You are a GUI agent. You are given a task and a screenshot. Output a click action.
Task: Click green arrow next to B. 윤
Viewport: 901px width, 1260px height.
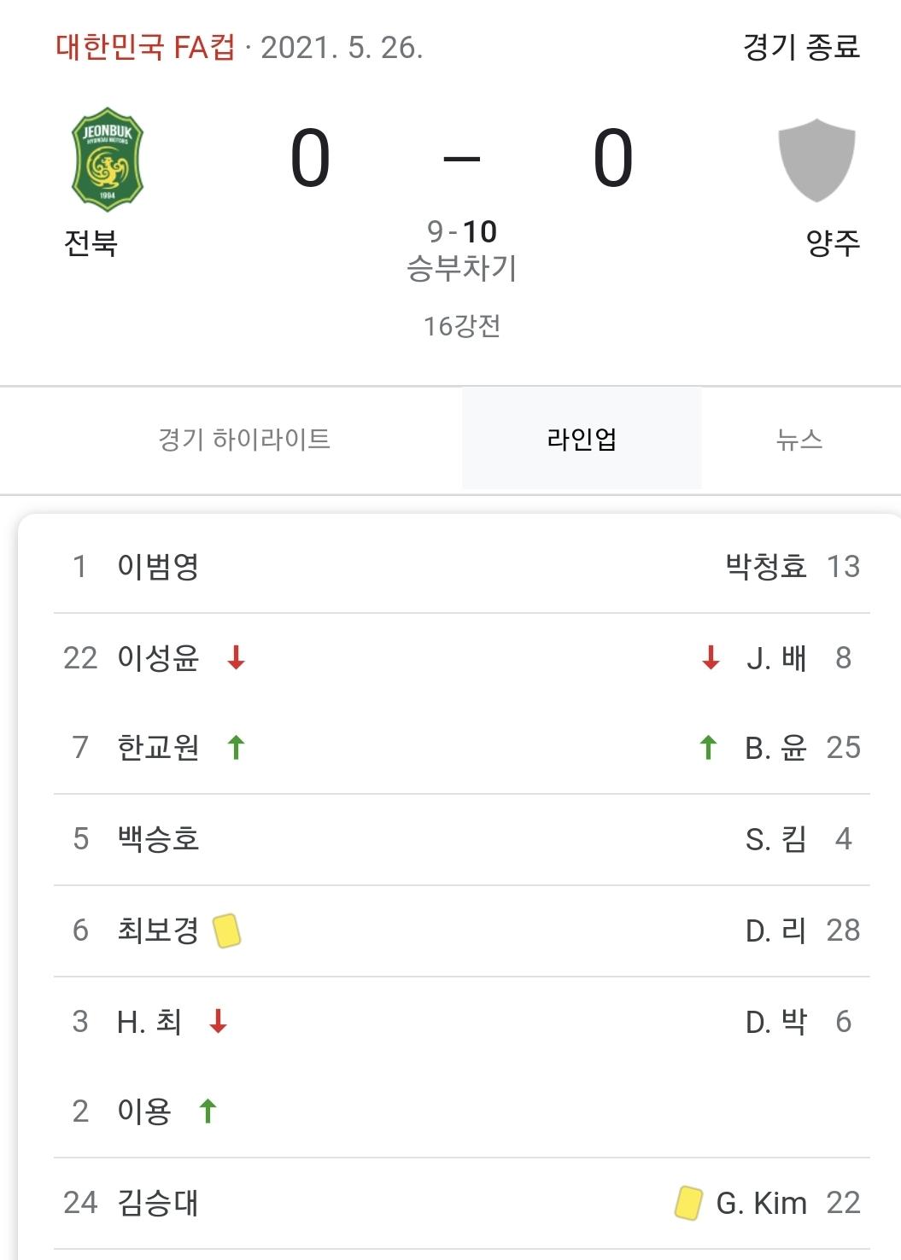pos(708,747)
